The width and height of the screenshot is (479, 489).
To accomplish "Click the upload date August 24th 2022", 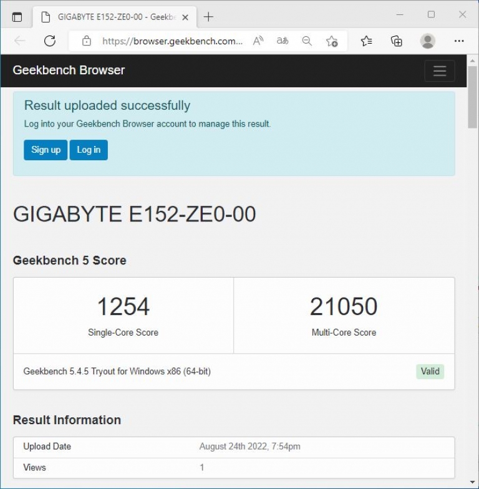I will pos(249,447).
